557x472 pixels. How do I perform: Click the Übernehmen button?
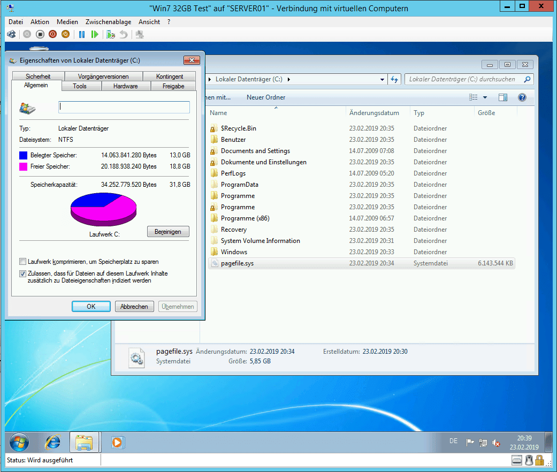(x=178, y=307)
